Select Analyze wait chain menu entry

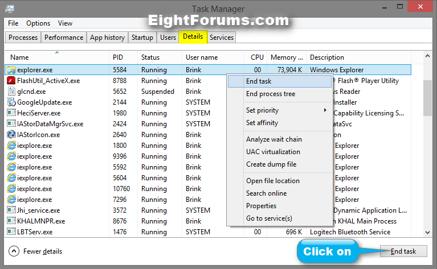point(280,139)
